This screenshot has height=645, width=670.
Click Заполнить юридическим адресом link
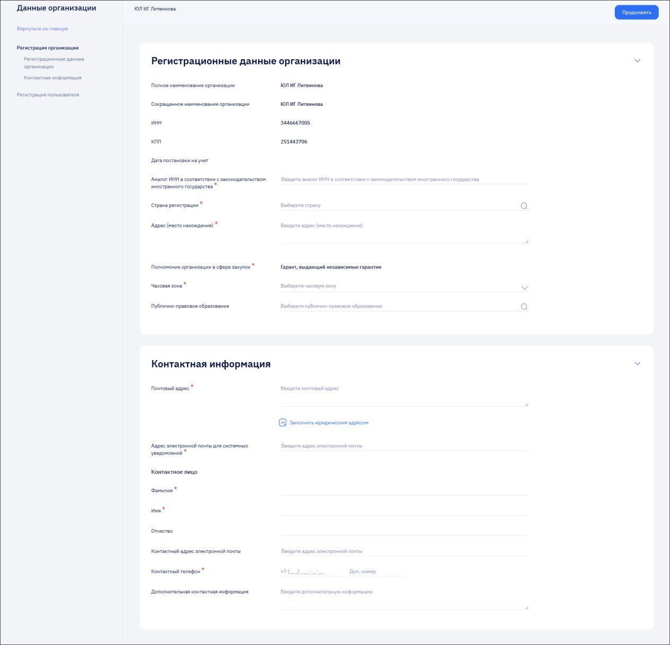pyautogui.click(x=329, y=423)
